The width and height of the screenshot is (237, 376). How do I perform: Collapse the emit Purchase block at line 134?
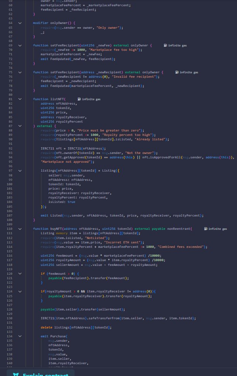[x=20, y=336]
